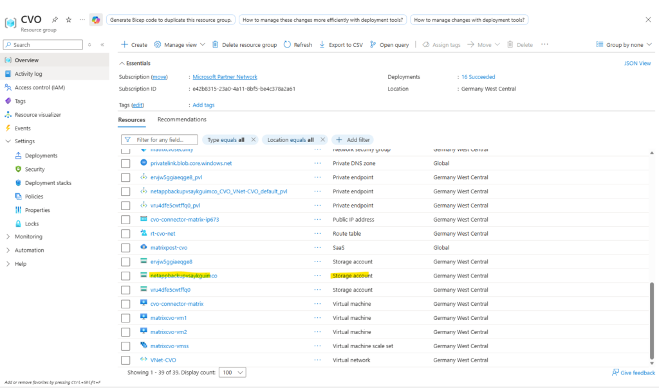Click the Add filter button
The image size is (659, 388).
(352, 139)
